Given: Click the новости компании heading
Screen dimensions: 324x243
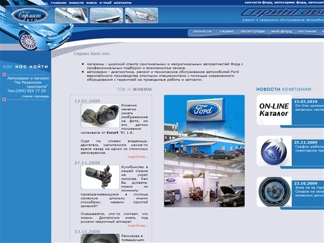Looking at the screenshot, I should click(x=284, y=89).
